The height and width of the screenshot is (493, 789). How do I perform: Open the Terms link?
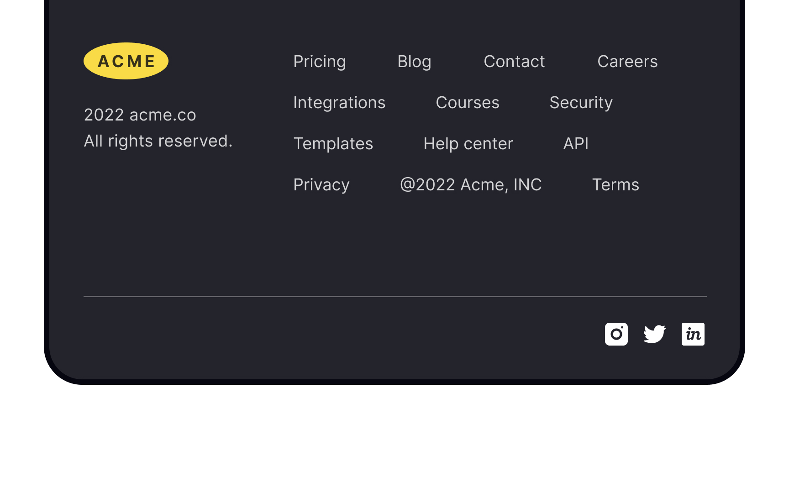[x=615, y=185]
